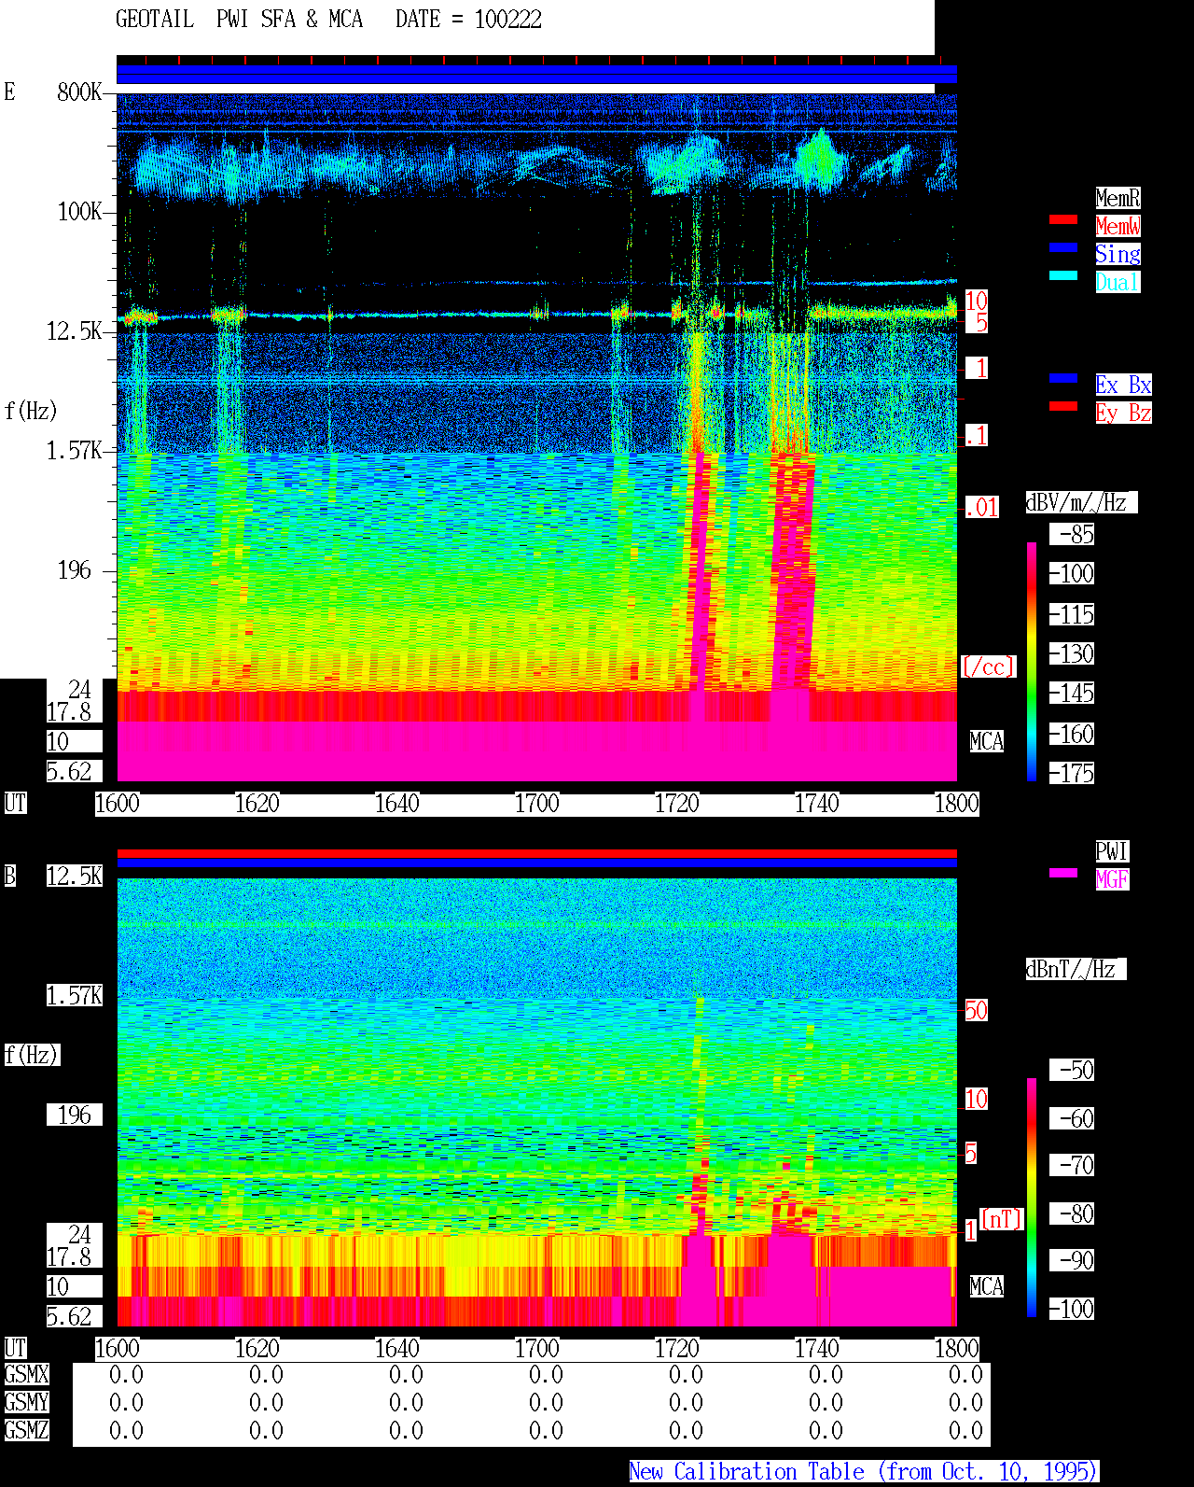This screenshot has width=1194, height=1487.
Task: Click the cyan Dual legend swatch
Action: [1063, 275]
